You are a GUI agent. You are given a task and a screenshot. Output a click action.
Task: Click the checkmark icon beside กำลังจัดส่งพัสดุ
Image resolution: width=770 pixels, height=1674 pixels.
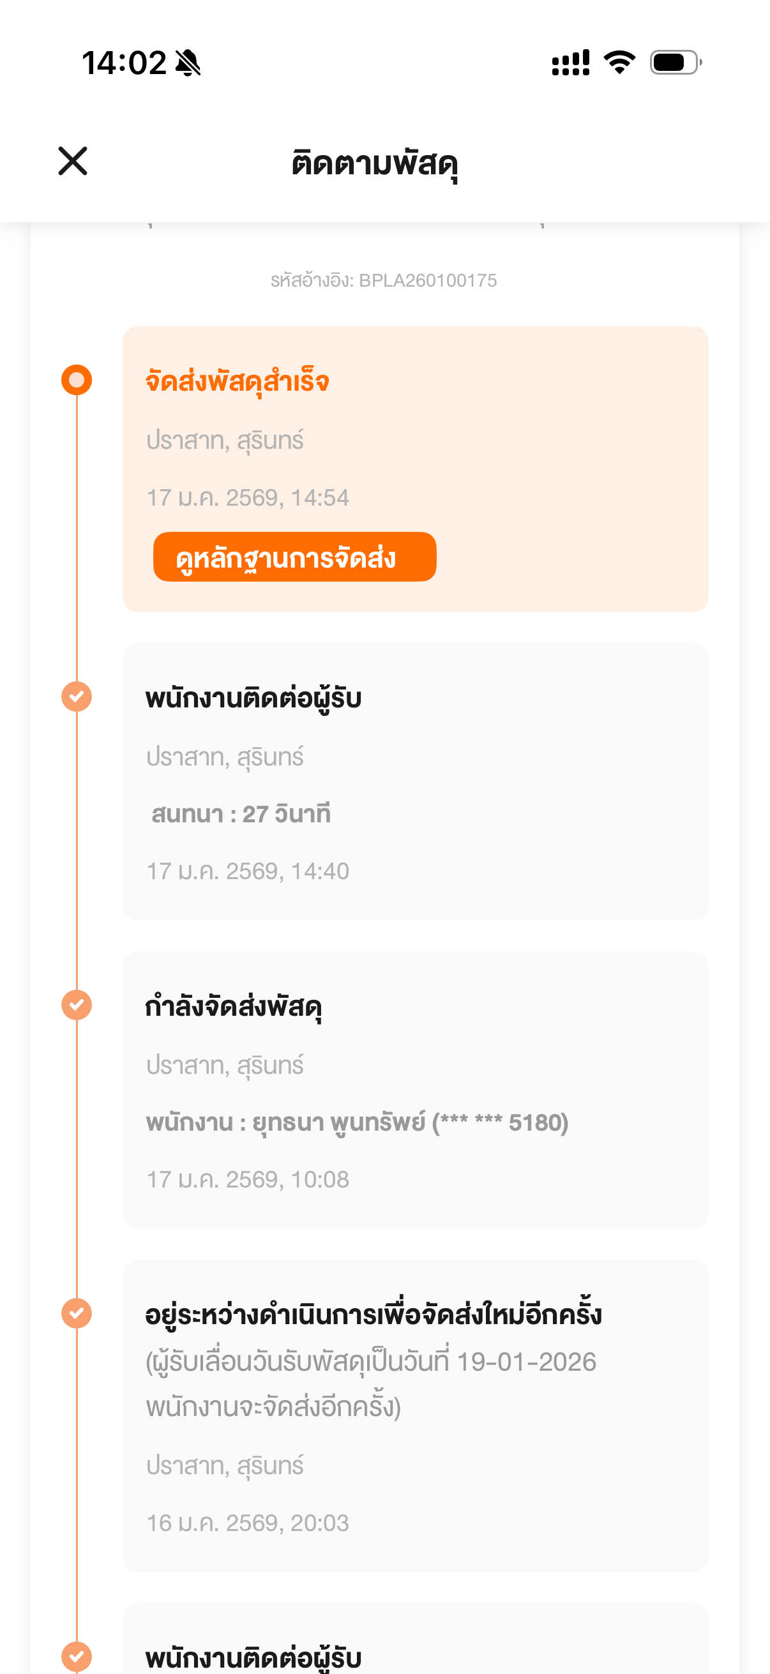[x=77, y=1006]
